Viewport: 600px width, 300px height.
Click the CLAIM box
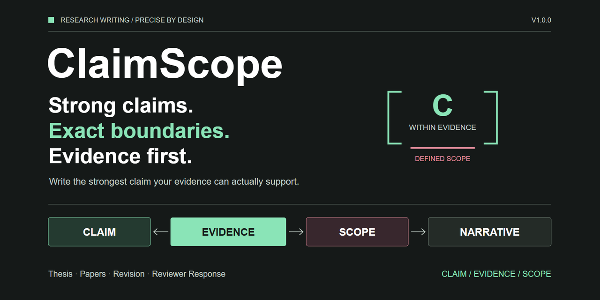[x=99, y=232]
